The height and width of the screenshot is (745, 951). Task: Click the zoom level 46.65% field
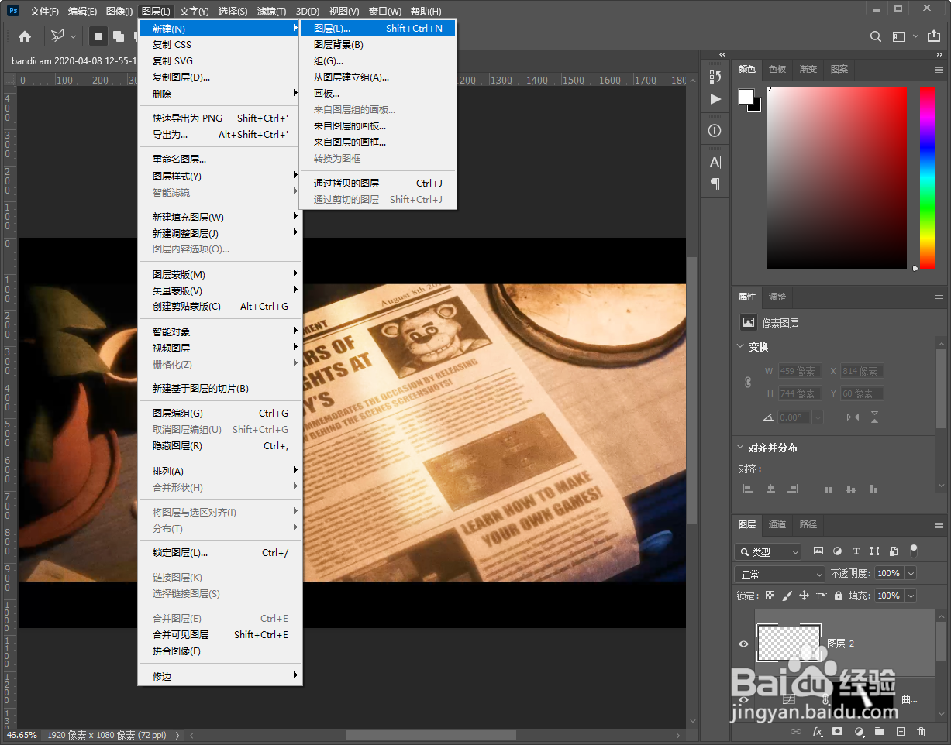[x=22, y=735]
